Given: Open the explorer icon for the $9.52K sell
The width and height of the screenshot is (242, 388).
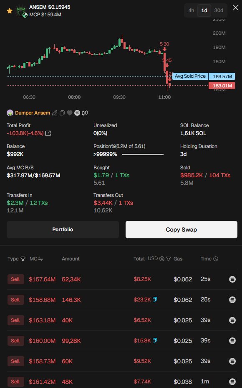Looking at the screenshot, I should pos(232,361).
